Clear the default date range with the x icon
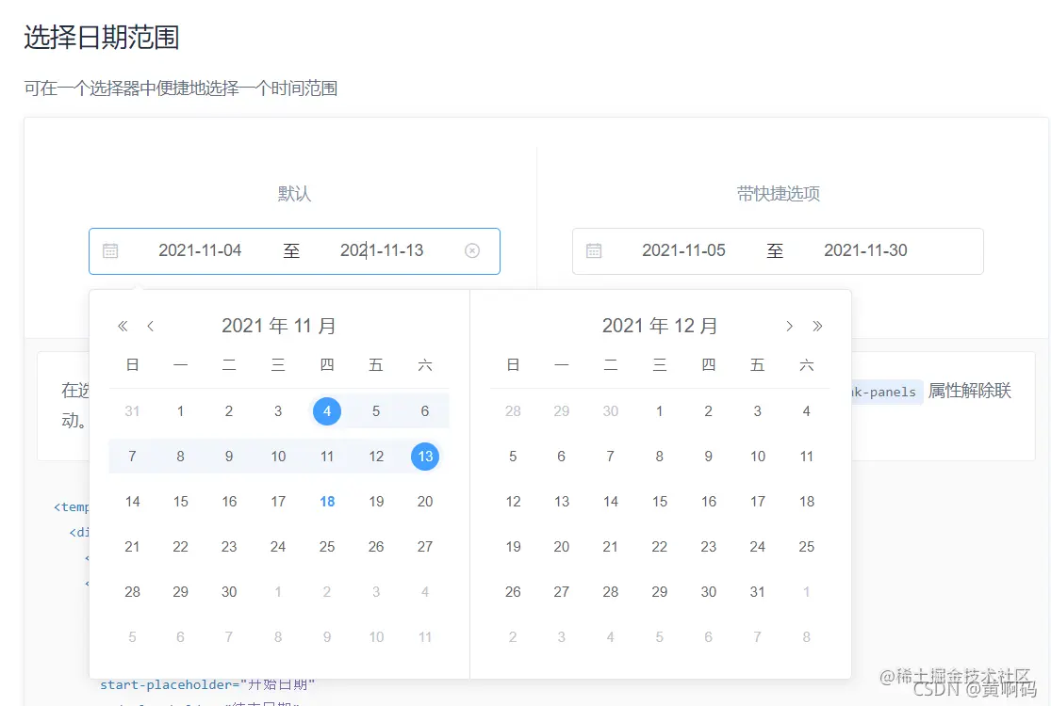 click(472, 250)
